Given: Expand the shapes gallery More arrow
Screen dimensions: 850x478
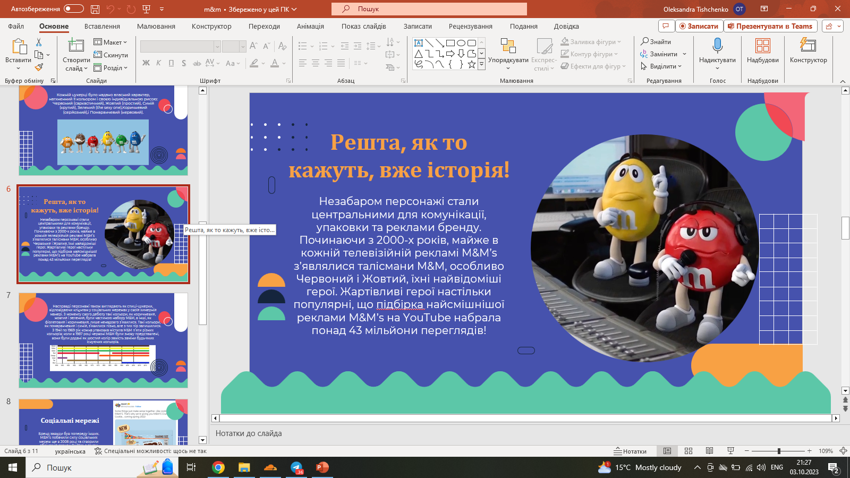Looking at the screenshot, I should pyautogui.click(x=481, y=64).
